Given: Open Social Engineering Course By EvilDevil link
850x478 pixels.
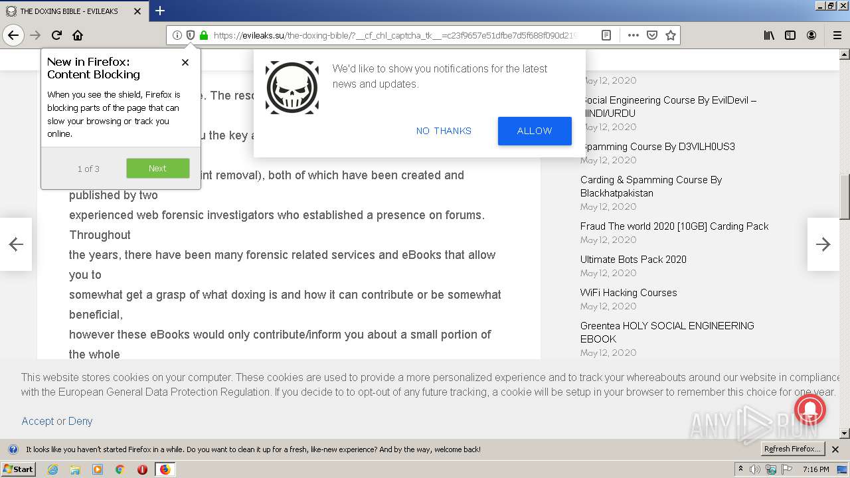Looking at the screenshot, I should click(668, 107).
